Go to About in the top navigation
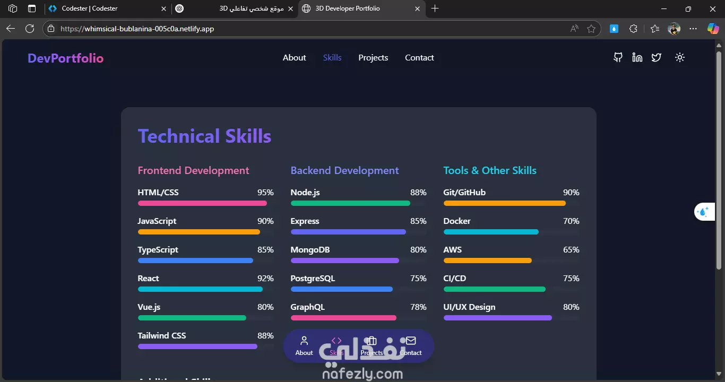Viewport: 725px width, 382px height. [294, 57]
